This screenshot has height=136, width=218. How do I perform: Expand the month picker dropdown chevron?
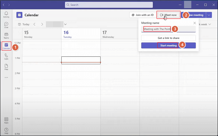(65, 24)
